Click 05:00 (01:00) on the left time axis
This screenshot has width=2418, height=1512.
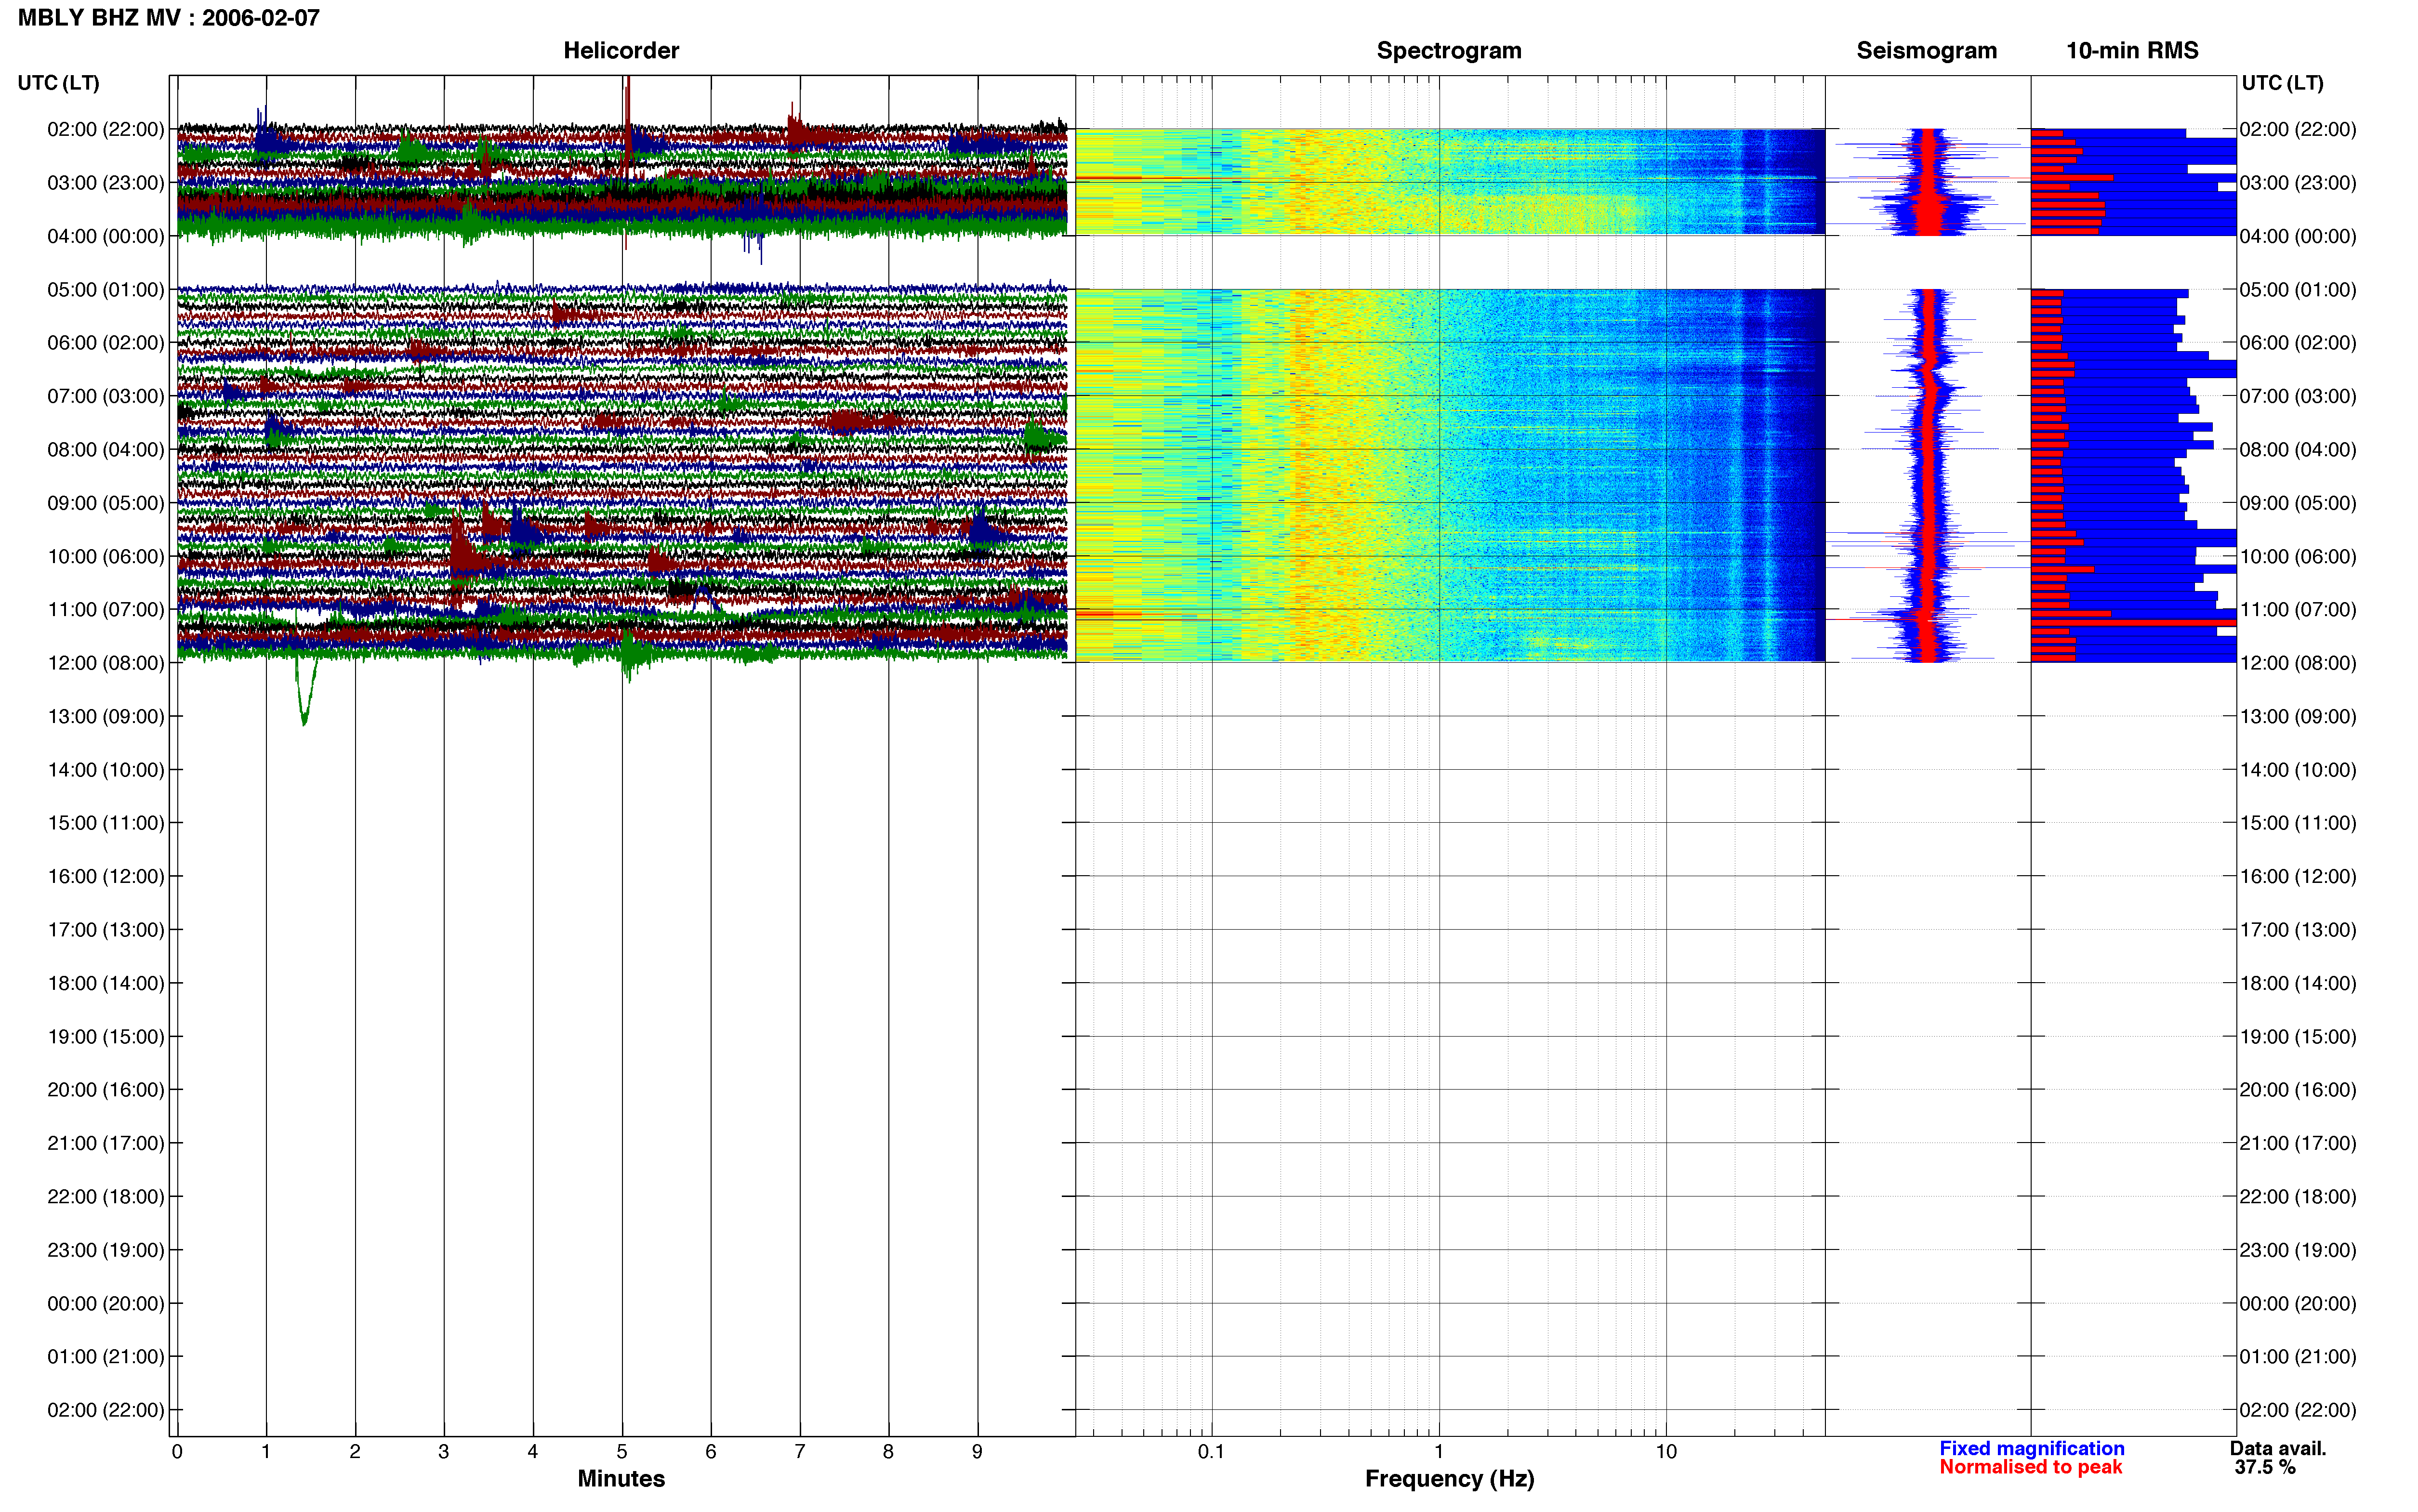[106, 290]
